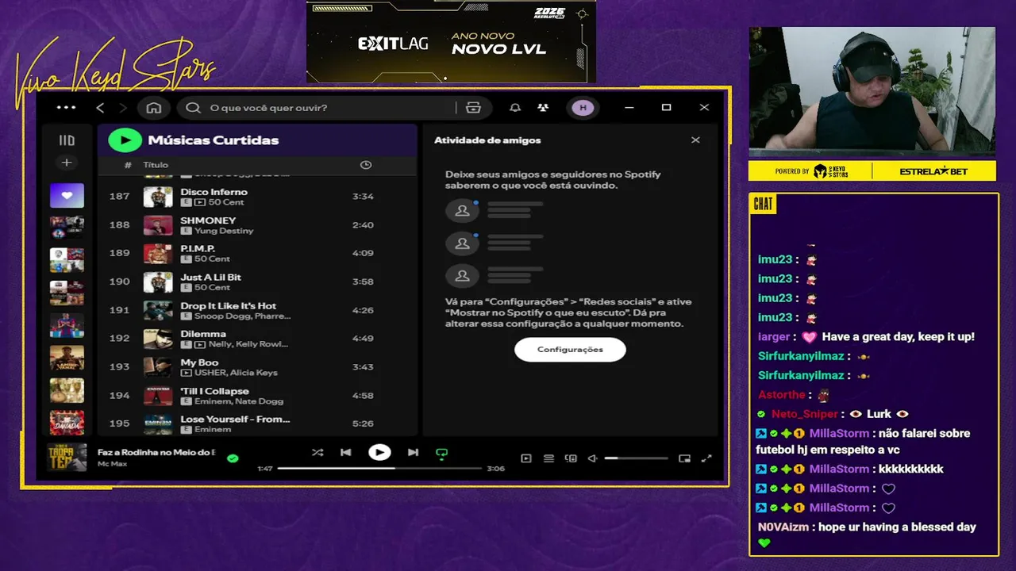The image size is (1016, 571).
Task: Open the mini player icon
Action: click(684, 458)
